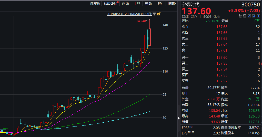The height and width of the screenshot is (137, 262).
Task: Click the 委差 value 0万
Action: [x=257, y=21]
